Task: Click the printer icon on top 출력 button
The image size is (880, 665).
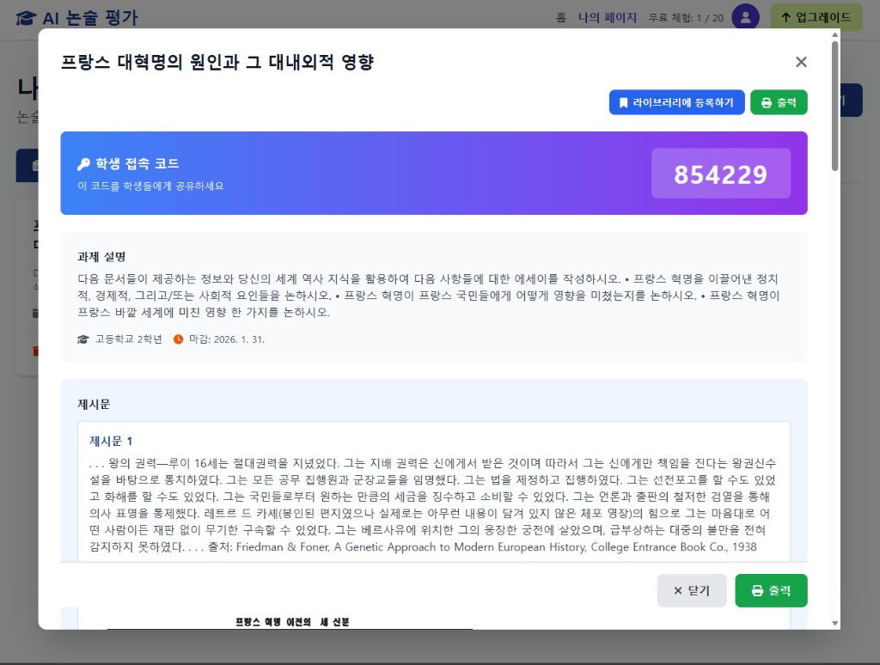Action: [765, 102]
